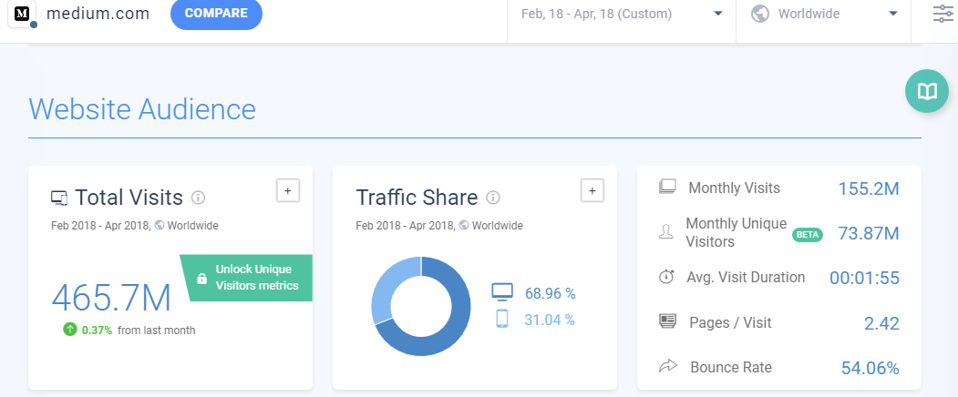Click the Medium logo favicon
This screenshot has width=958, height=397.
[22, 14]
